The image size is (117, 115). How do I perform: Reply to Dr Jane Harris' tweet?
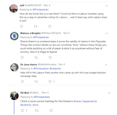click(x=22, y=82)
